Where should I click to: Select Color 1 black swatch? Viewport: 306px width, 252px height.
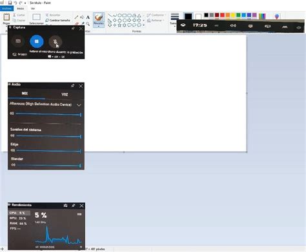189,16
